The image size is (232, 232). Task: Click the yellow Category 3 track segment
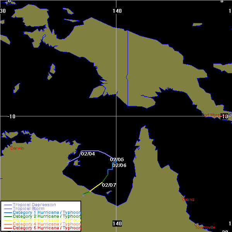(x=96, y=186)
